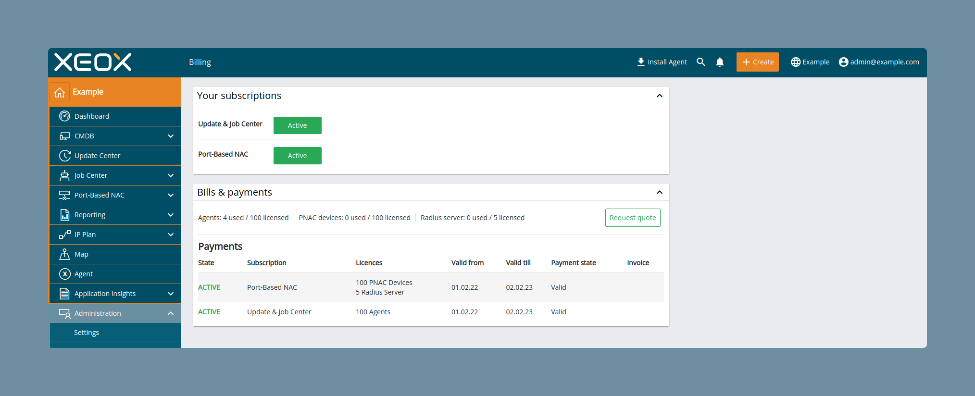975x396 pixels.
Task: Open the notifications bell
Action: pos(720,62)
